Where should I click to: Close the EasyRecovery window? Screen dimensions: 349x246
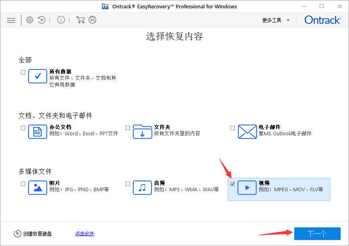(340, 6)
